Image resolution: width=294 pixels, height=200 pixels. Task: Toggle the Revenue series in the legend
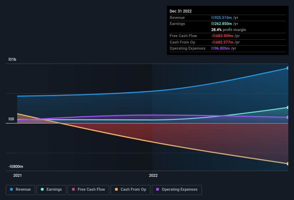point(20,190)
